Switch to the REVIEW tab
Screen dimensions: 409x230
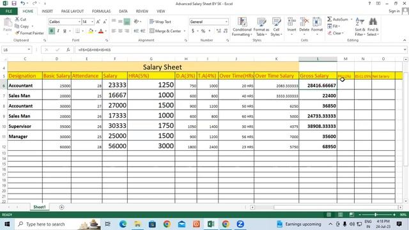pyautogui.click(x=142, y=11)
